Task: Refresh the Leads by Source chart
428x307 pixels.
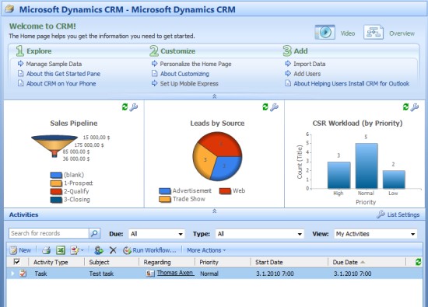Action: tap(265, 107)
